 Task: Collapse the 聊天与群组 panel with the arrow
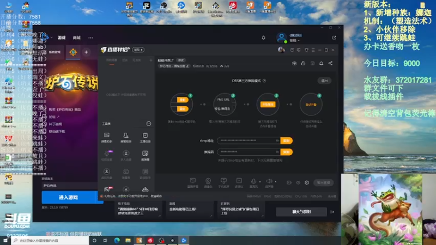pyautogui.click(x=332, y=212)
